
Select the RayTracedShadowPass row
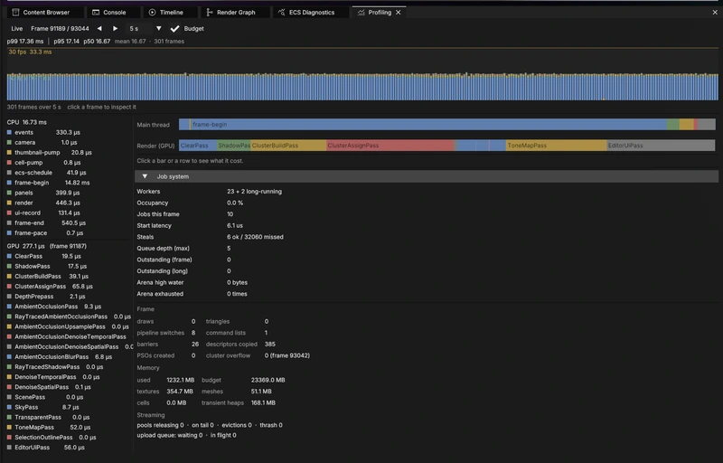pyautogui.click(x=55, y=367)
